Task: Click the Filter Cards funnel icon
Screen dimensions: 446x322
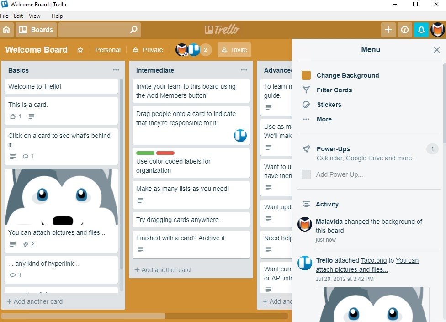Action: [x=306, y=90]
